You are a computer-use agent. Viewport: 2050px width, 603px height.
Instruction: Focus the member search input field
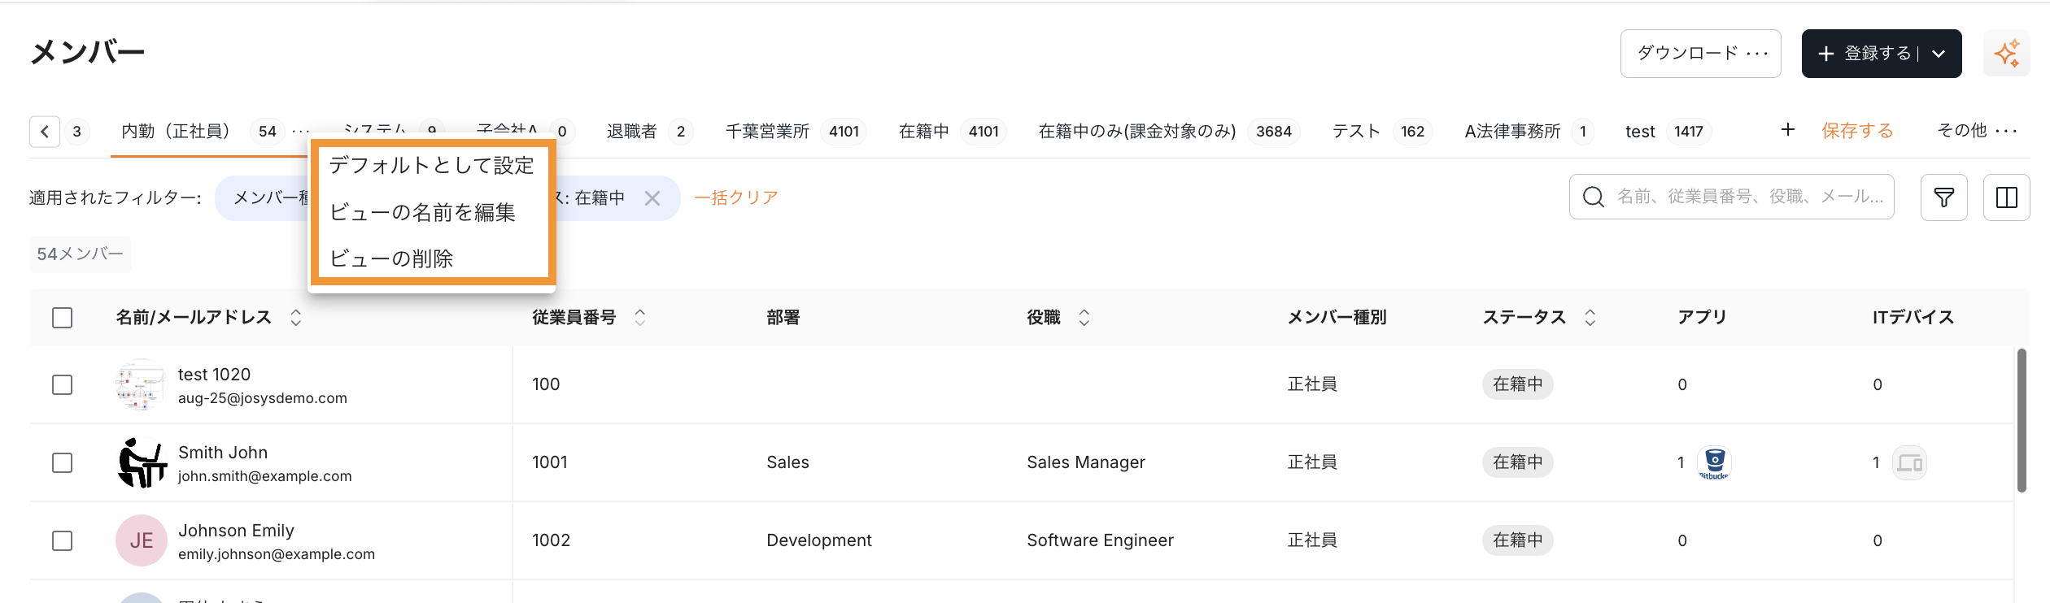1749,197
